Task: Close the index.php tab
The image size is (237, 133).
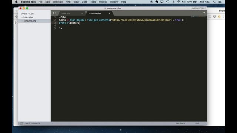Action: [x=82, y=13]
